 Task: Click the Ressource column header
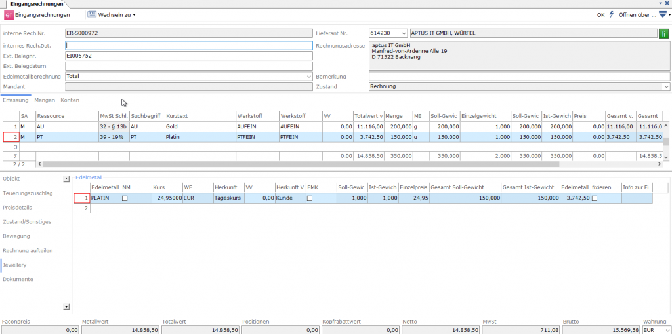(x=68, y=116)
